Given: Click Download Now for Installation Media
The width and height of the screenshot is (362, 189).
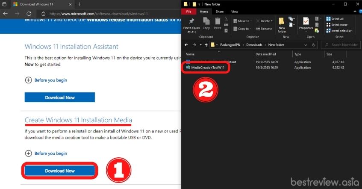Looking at the screenshot, I should click(x=60, y=171).
